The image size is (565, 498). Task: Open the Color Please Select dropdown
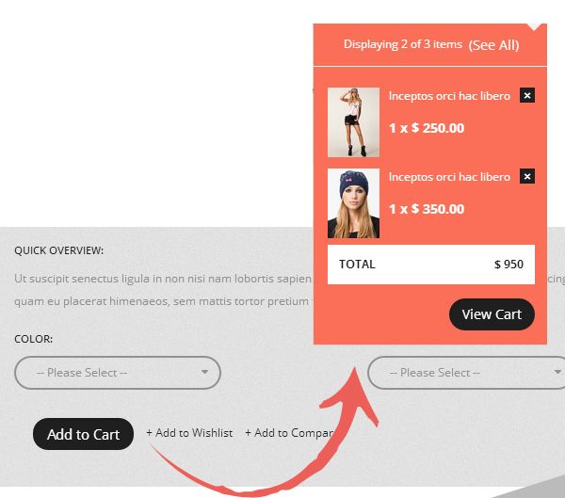pos(118,373)
